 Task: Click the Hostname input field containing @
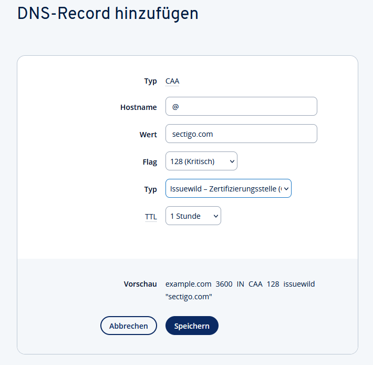pyautogui.click(x=241, y=106)
